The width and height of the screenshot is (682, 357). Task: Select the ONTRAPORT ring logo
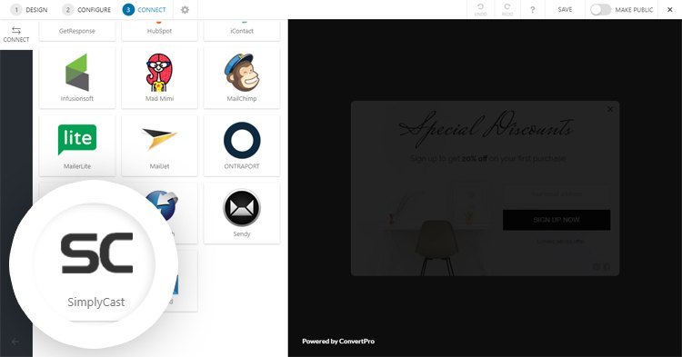pos(242,140)
